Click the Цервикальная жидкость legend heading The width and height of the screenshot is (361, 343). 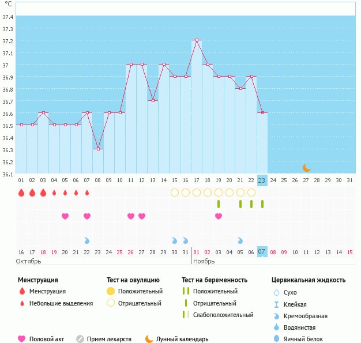coord(309,280)
